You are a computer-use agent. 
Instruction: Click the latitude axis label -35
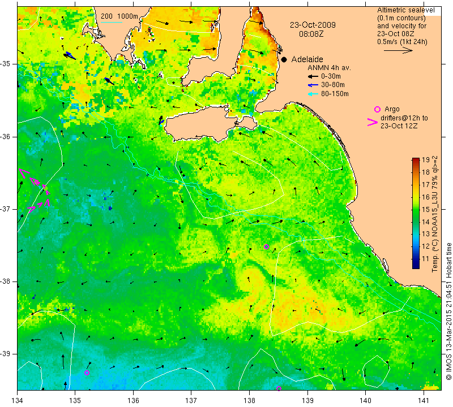click(x=6, y=64)
